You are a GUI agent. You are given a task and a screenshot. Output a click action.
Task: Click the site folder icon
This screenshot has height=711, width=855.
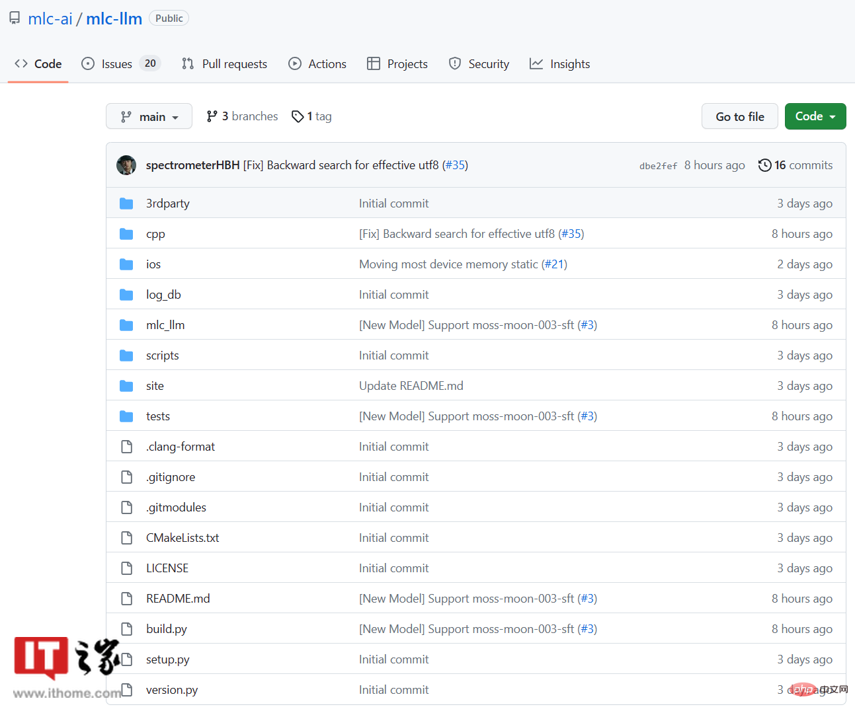(x=126, y=386)
